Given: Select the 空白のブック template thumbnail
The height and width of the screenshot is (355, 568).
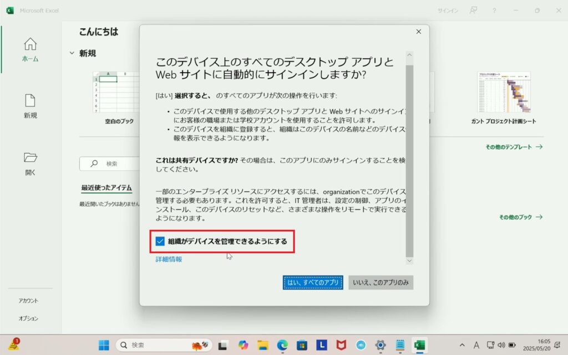Looking at the screenshot, I should 116,92.
